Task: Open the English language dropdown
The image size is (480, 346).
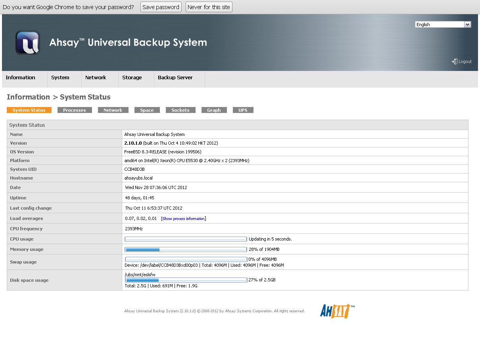Action: click(443, 25)
